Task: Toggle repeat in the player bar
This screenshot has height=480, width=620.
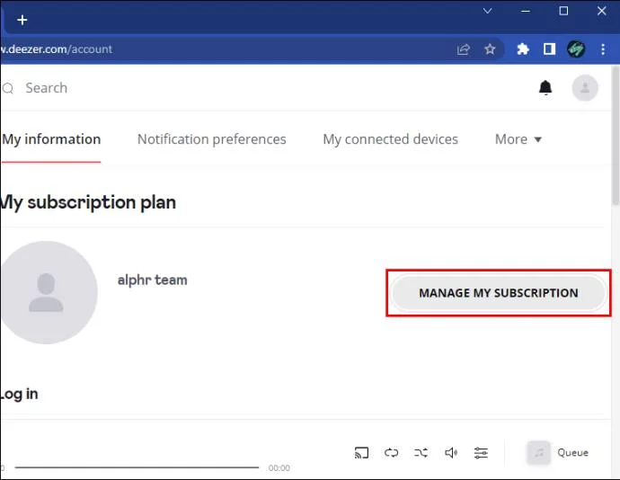Action: pos(391,453)
